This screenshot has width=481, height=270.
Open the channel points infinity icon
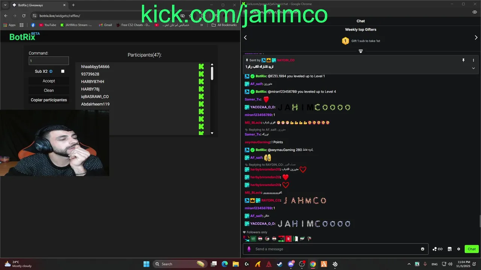click(437, 249)
